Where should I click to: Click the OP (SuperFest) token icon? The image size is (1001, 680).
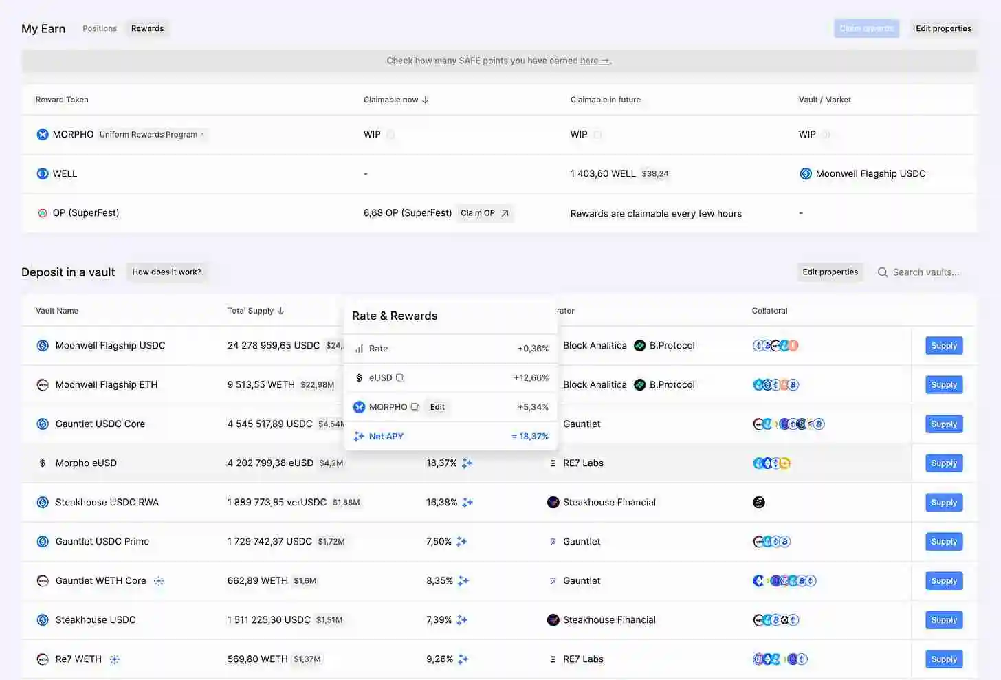click(43, 213)
